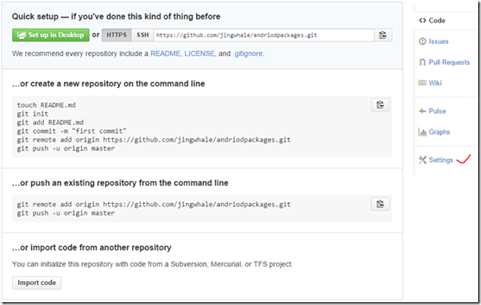481x305 pixels.
Task: Switch clone URL to SSH
Action: coord(142,35)
